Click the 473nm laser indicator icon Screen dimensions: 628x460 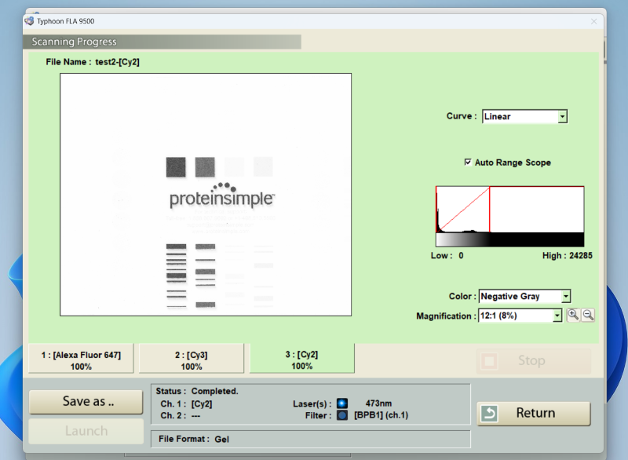click(x=342, y=403)
